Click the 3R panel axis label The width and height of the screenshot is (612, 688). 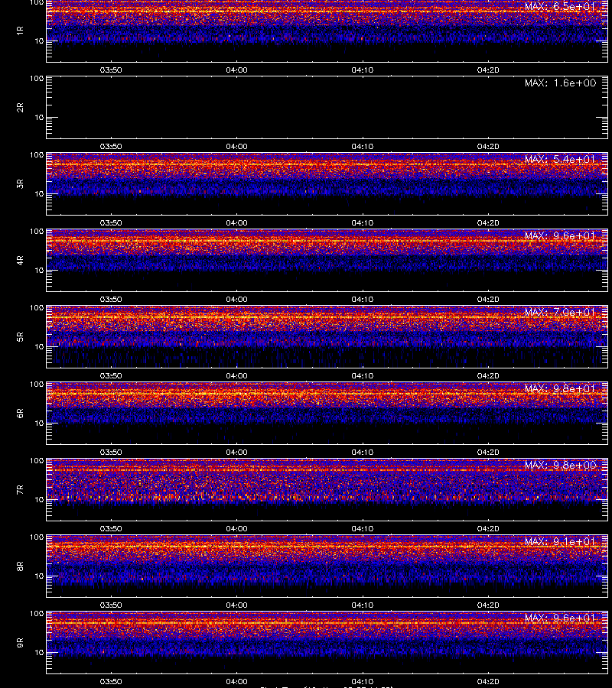(x=20, y=183)
